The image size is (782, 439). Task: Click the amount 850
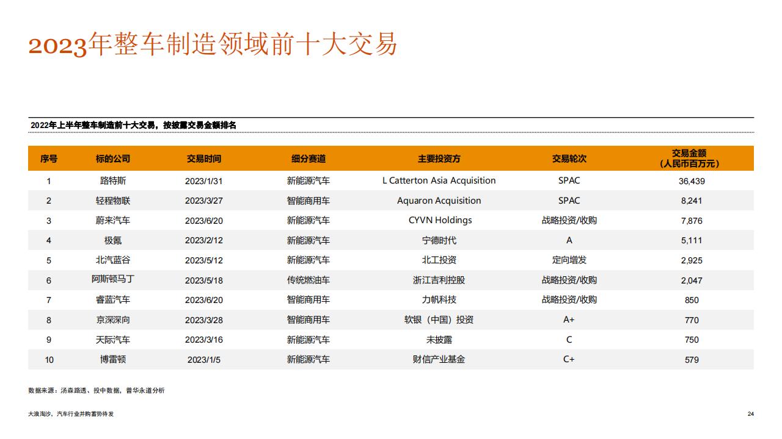[692, 300]
